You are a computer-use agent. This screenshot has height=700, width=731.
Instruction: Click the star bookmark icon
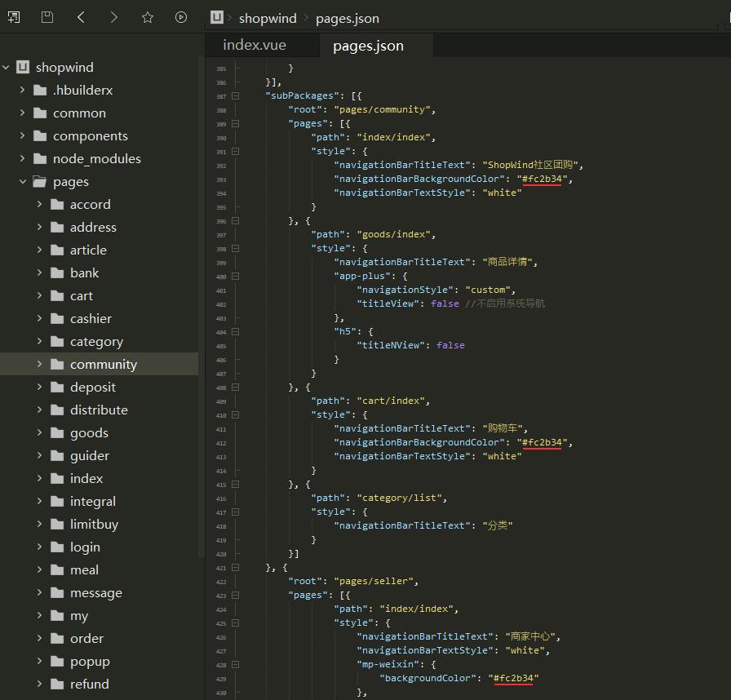point(148,17)
